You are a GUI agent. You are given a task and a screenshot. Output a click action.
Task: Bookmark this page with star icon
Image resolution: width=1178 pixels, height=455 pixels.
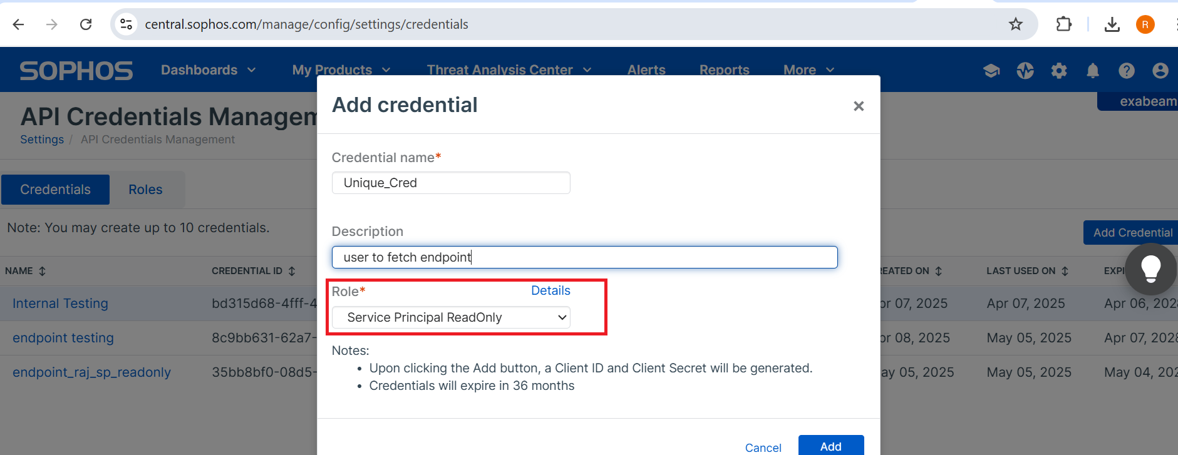[x=1016, y=24]
